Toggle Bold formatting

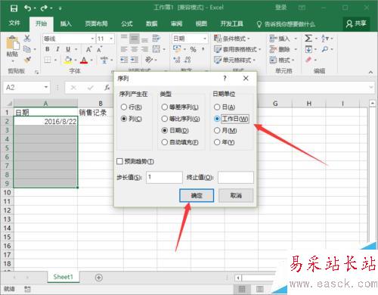coord(48,49)
